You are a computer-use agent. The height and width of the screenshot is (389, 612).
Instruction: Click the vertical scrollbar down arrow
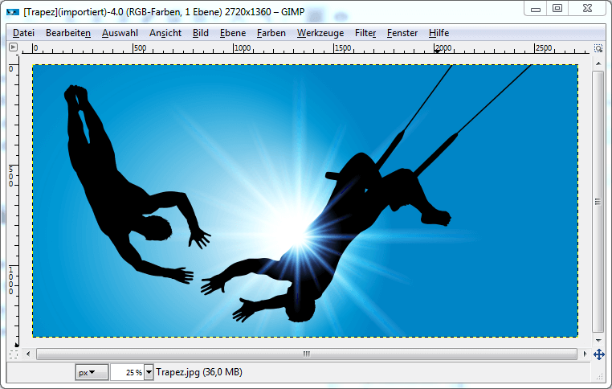[598, 340]
